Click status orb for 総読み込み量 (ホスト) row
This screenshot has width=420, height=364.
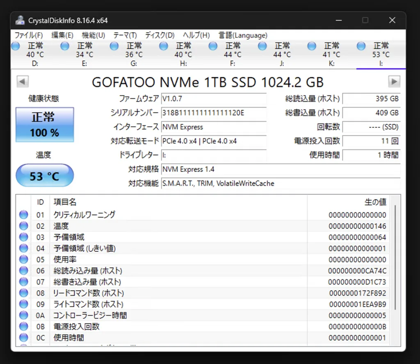pyautogui.click(x=23, y=271)
